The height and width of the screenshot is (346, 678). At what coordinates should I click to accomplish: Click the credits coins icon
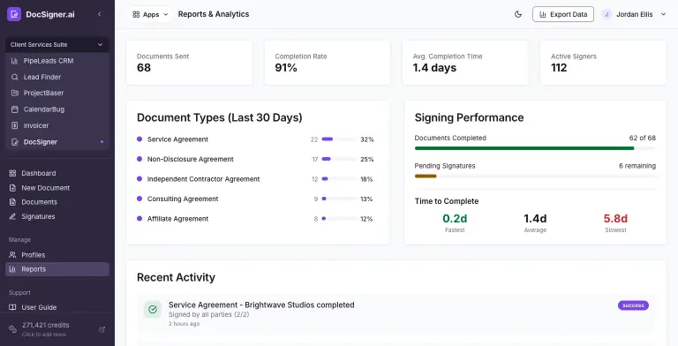(13, 329)
